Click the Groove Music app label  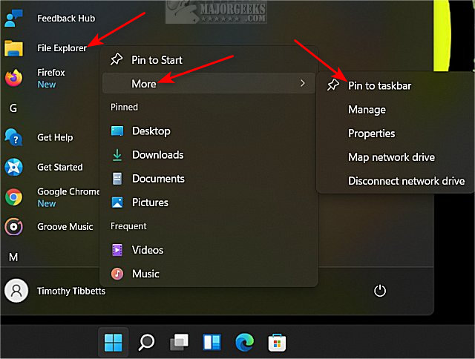pyautogui.click(x=65, y=227)
